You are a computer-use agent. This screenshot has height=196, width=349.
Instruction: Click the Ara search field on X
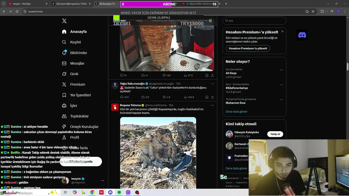point(254,21)
